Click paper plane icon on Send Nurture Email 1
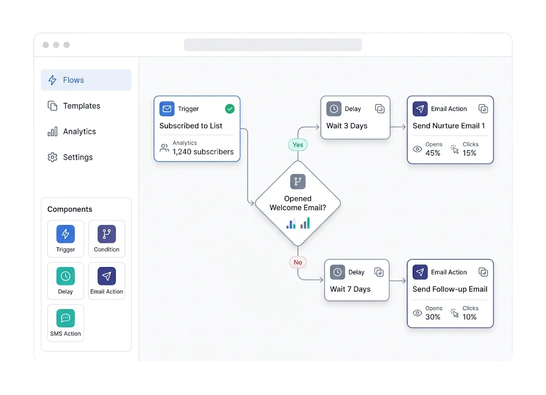Image resolution: width=546 pixels, height=395 pixels. (420, 109)
